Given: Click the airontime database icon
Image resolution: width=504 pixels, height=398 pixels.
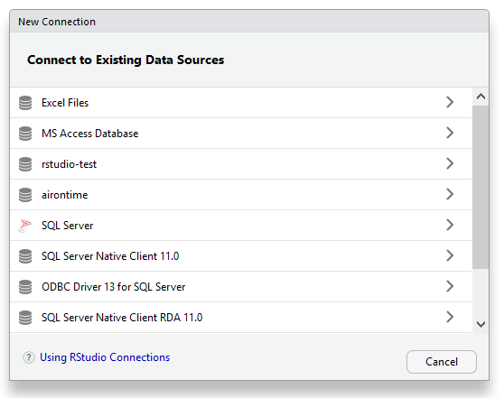Looking at the screenshot, I should [25, 195].
